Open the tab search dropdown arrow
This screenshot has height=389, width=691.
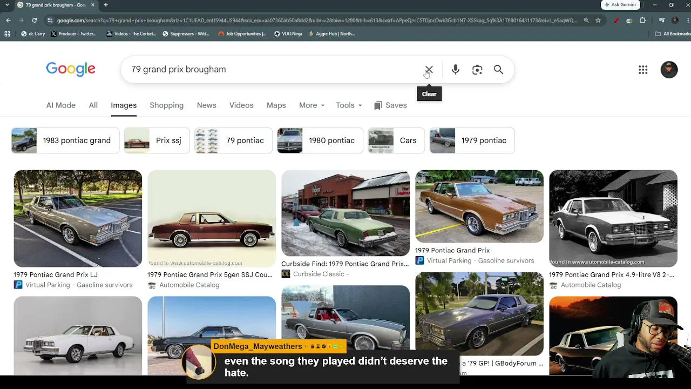pos(8,5)
